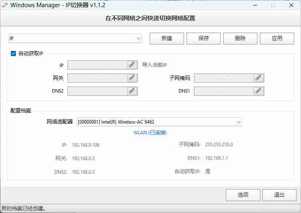Click the Windows Manager app icon in title bar
The height and width of the screenshot is (213, 301).
(5, 6)
